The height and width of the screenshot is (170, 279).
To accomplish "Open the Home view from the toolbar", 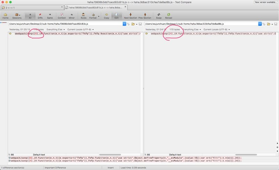I will pos(5,16).
